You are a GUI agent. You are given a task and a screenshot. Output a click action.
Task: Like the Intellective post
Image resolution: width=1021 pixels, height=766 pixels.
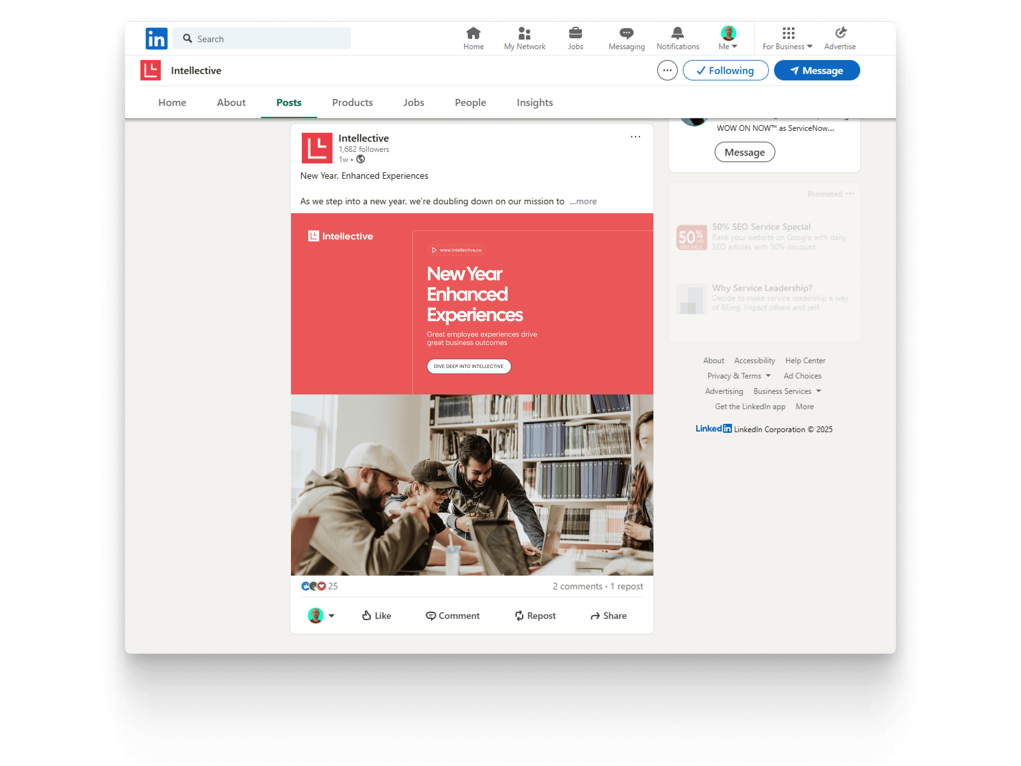376,615
